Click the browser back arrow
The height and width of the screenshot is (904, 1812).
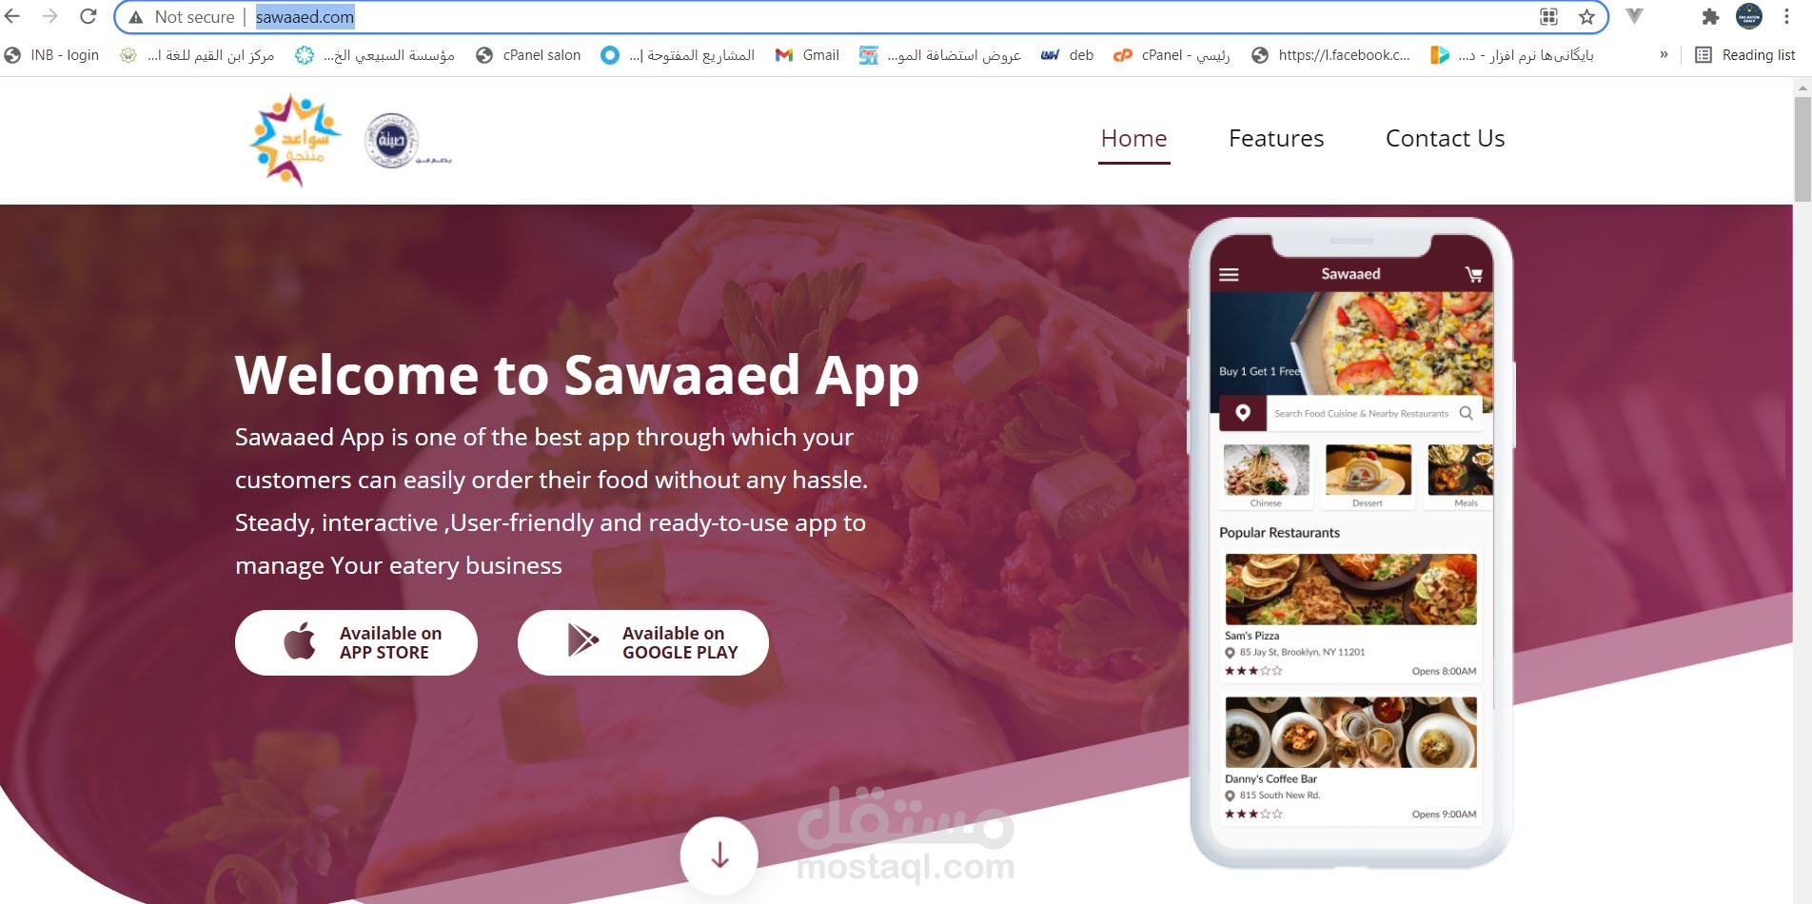coord(12,16)
